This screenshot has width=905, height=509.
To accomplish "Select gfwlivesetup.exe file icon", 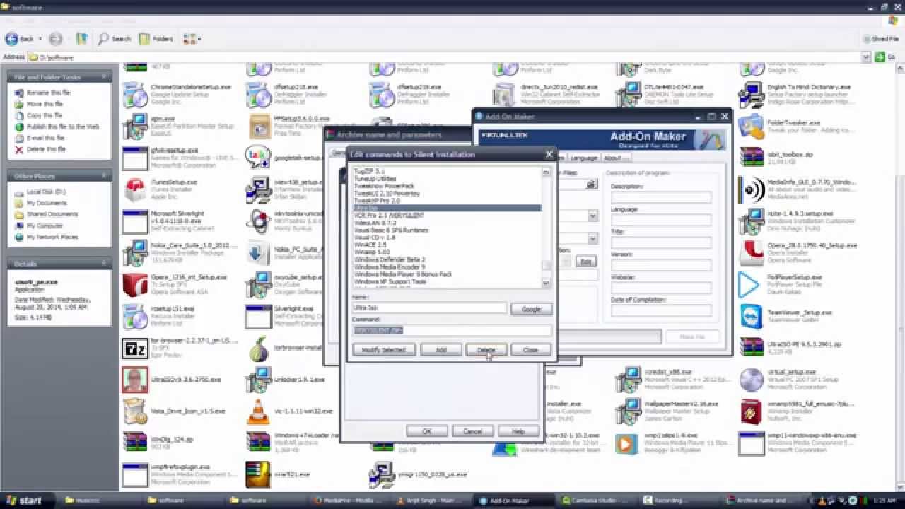I will point(135,158).
